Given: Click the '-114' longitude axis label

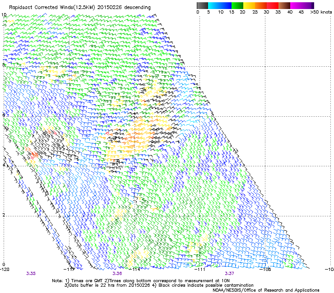Looking at the screenshot, I should (135, 270).
